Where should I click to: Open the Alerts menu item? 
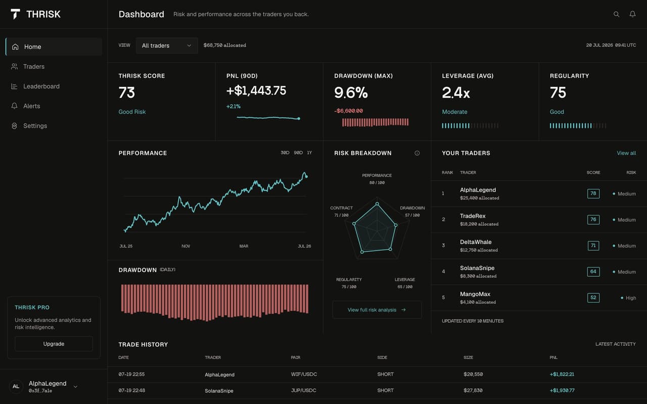(x=54, y=106)
